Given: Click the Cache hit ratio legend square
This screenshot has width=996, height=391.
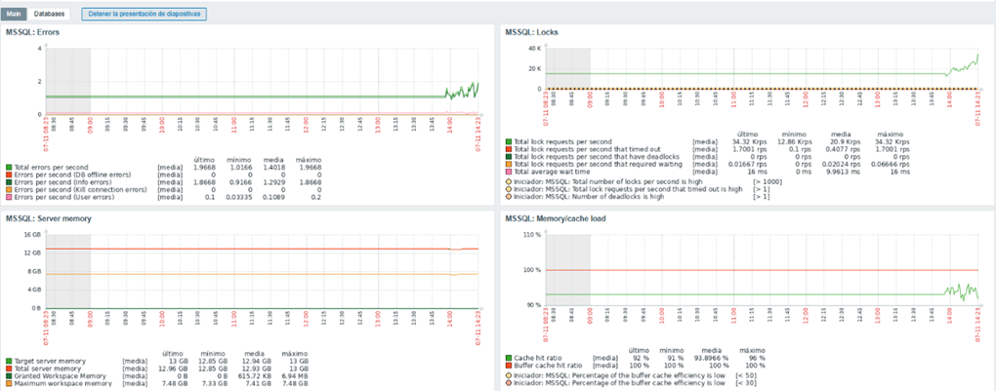Looking at the screenshot, I should [x=509, y=355].
